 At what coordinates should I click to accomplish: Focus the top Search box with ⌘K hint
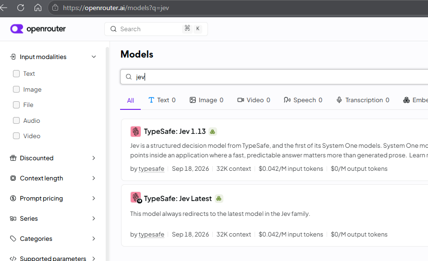[156, 29]
